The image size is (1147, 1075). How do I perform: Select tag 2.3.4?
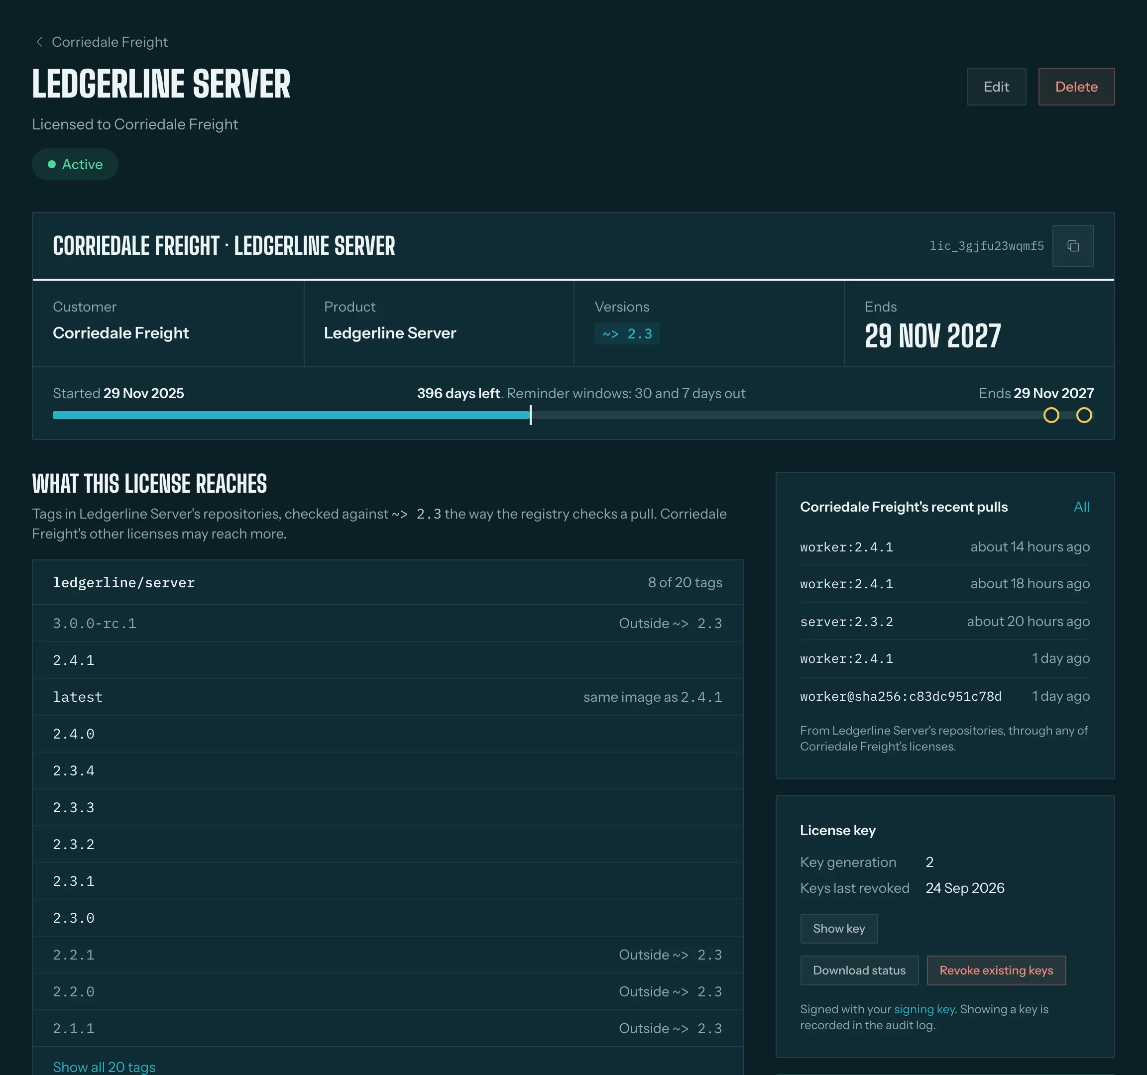click(388, 770)
